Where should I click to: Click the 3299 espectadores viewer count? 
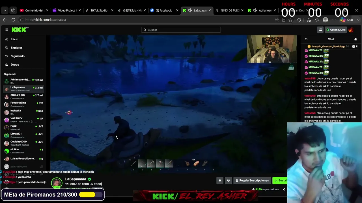pos(265,189)
